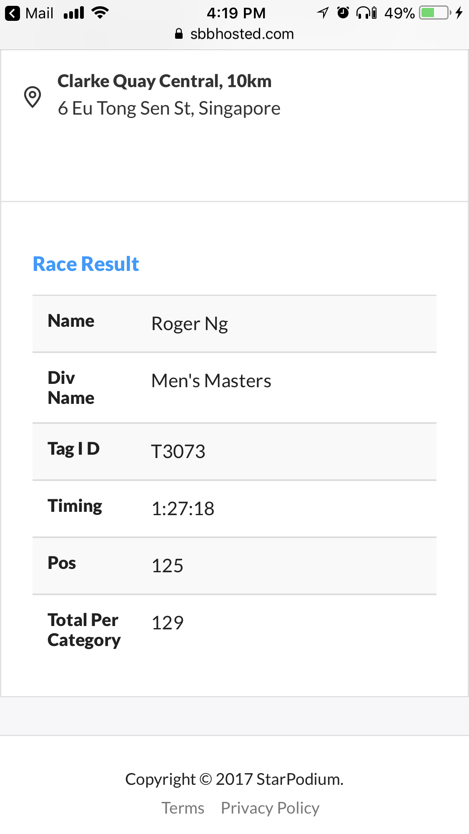Tap the alarm clock status icon

coord(343,13)
